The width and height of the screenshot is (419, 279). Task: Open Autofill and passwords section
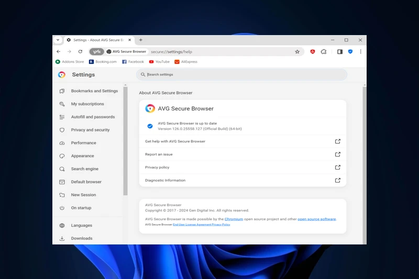pyautogui.click(x=93, y=117)
